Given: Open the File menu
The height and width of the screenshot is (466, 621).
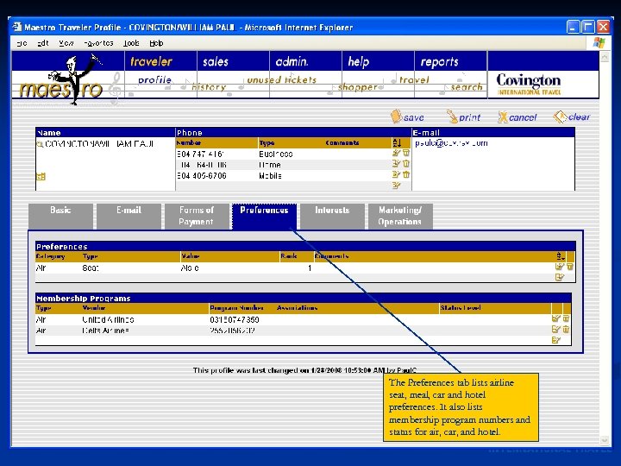Looking at the screenshot, I should [22, 43].
